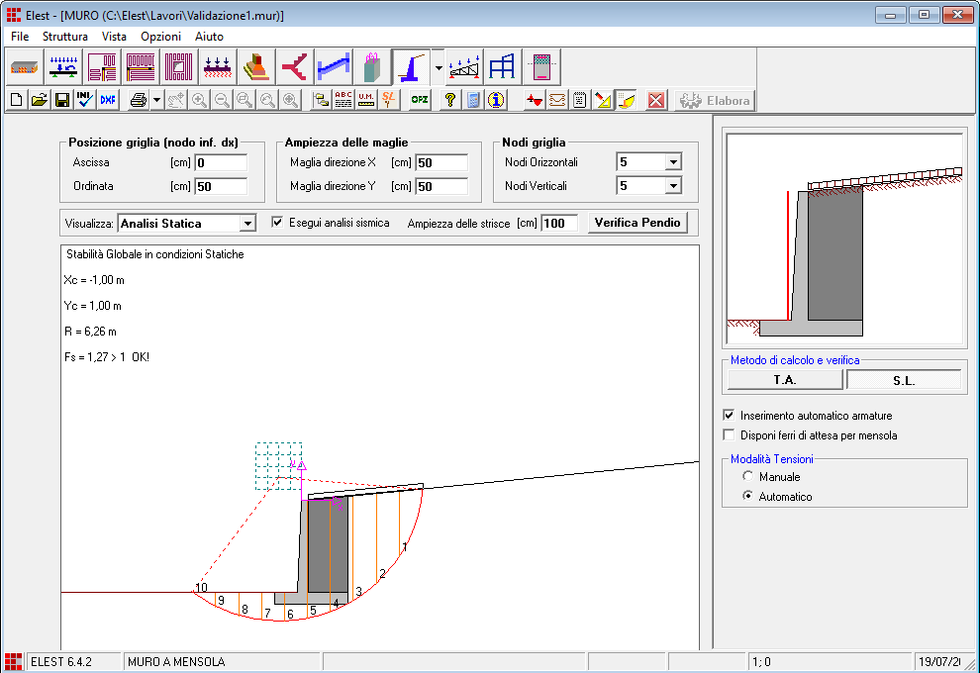
Task: Click the Verifica Pendio button
Action: (637, 223)
